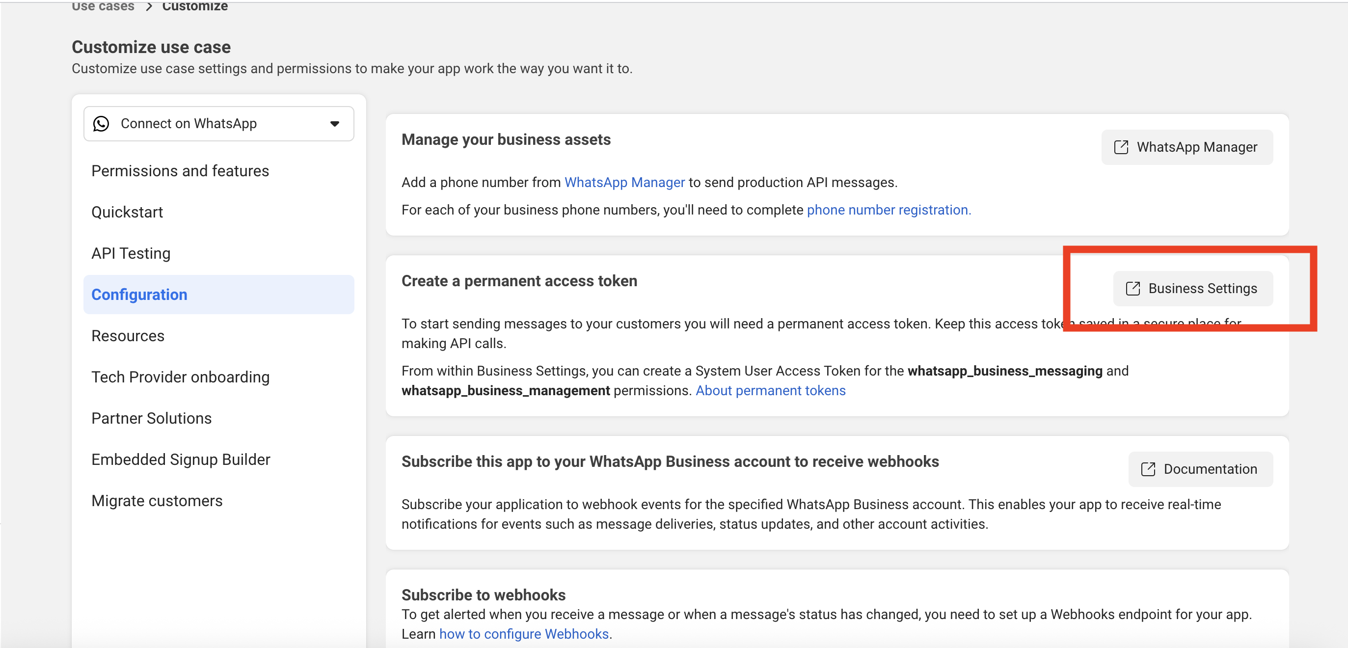The width and height of the screenshot is (1348, 648).
Task: Open Tech Provider onboarding
Action: (181, 378)
